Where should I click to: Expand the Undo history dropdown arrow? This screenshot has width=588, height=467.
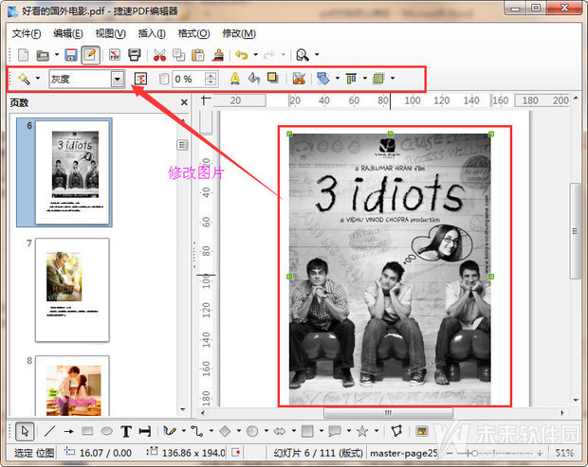tap(256, 55)
